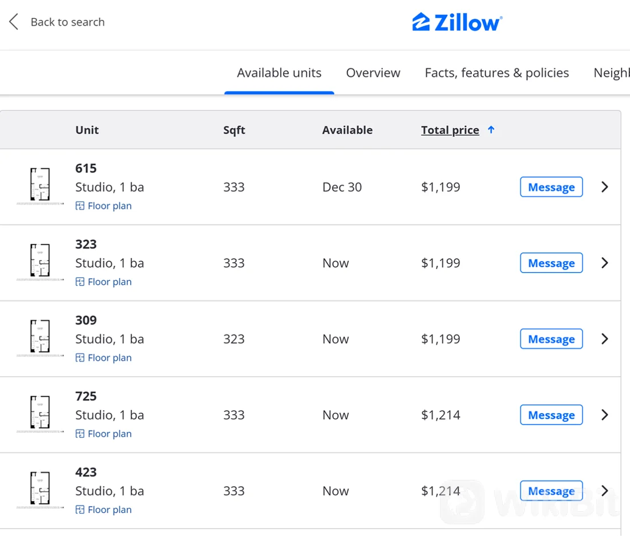Click floor plan icon for unit 323
The width and height of the screenshot is (630, 538).
(80, 282)
